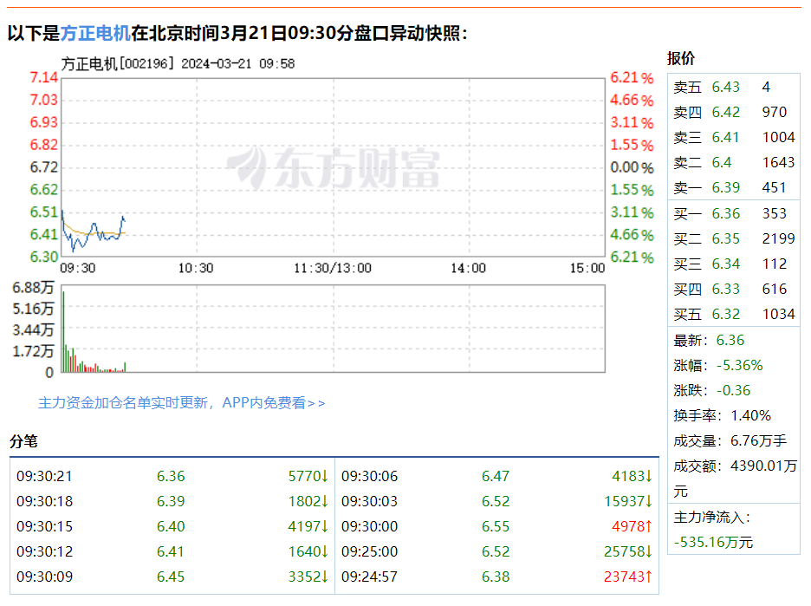Select tick row time 09:30:03
811x606 pixels.
(369, 501)
